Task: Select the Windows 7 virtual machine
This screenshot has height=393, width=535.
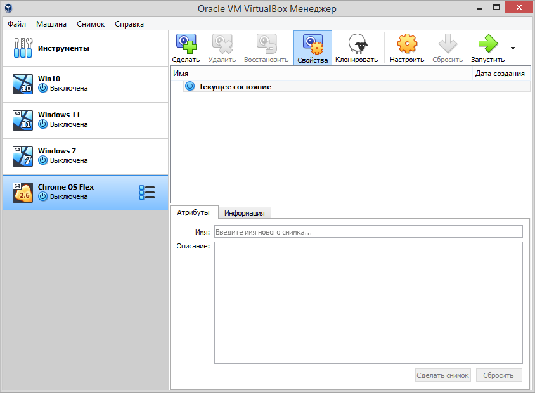Action: (x=86, y=157)
